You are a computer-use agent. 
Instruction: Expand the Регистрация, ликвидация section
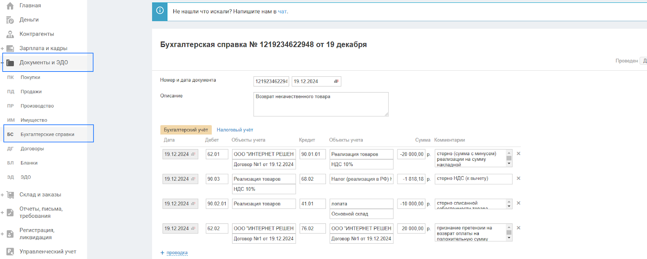[x=2, y=234]
